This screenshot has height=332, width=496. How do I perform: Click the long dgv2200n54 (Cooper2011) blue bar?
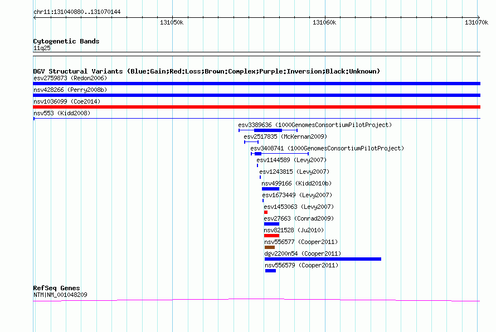tap(323, 259)
